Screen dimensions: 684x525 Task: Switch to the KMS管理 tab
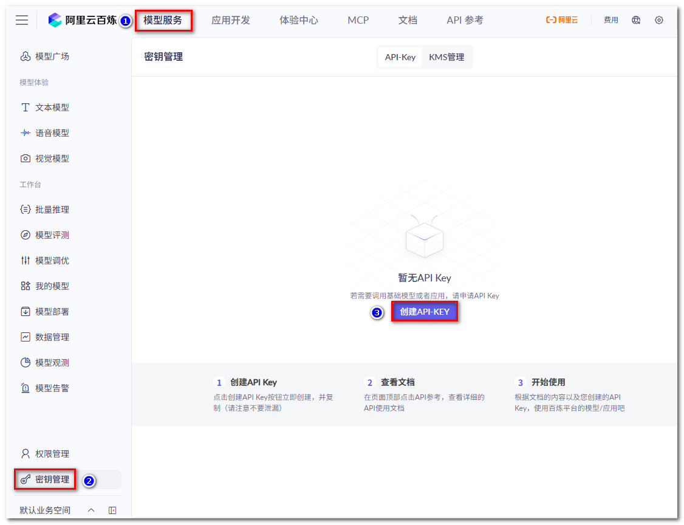pos(446,57)
